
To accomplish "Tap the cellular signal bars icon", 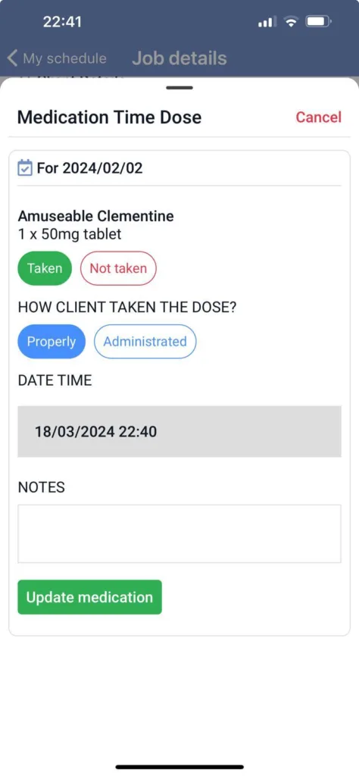I will click(x=266, y=22).
